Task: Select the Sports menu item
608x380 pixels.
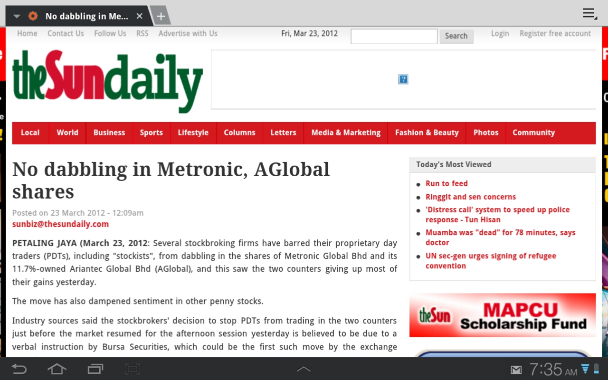Action: tap(152, 133)
